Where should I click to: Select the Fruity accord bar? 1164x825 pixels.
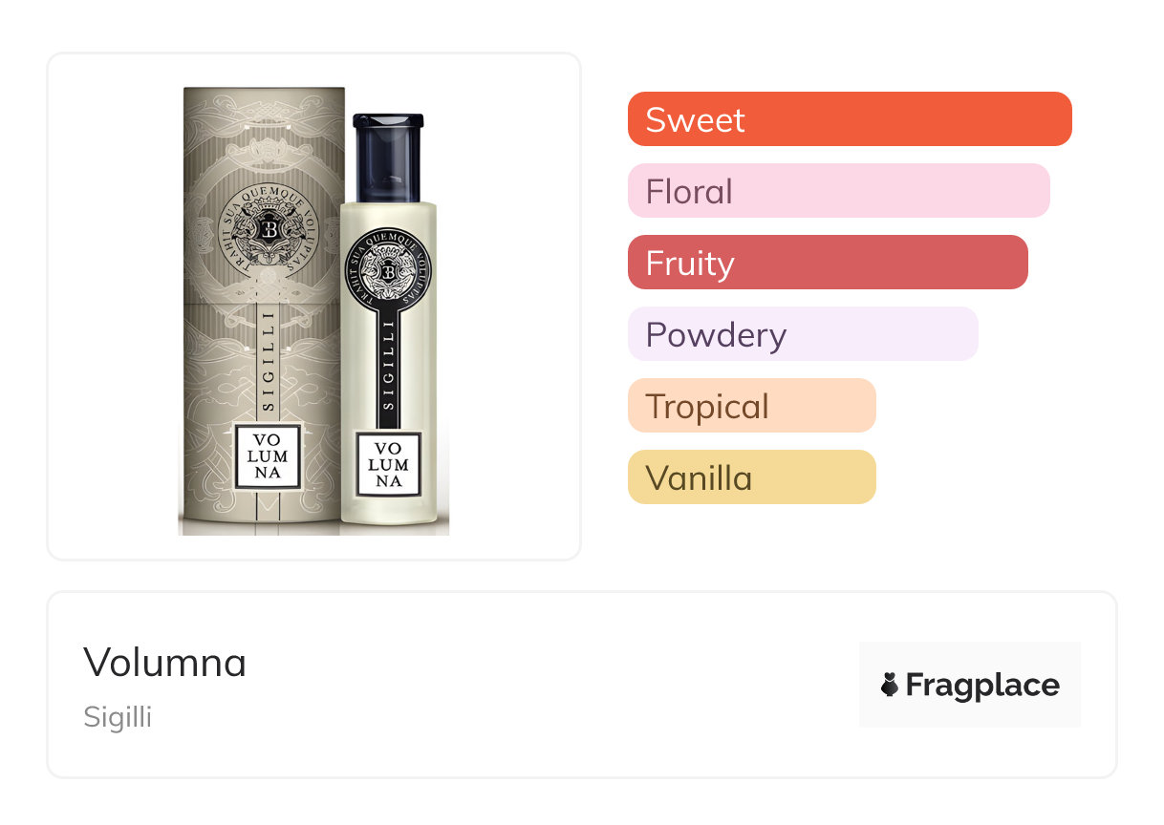click(828, 263)
